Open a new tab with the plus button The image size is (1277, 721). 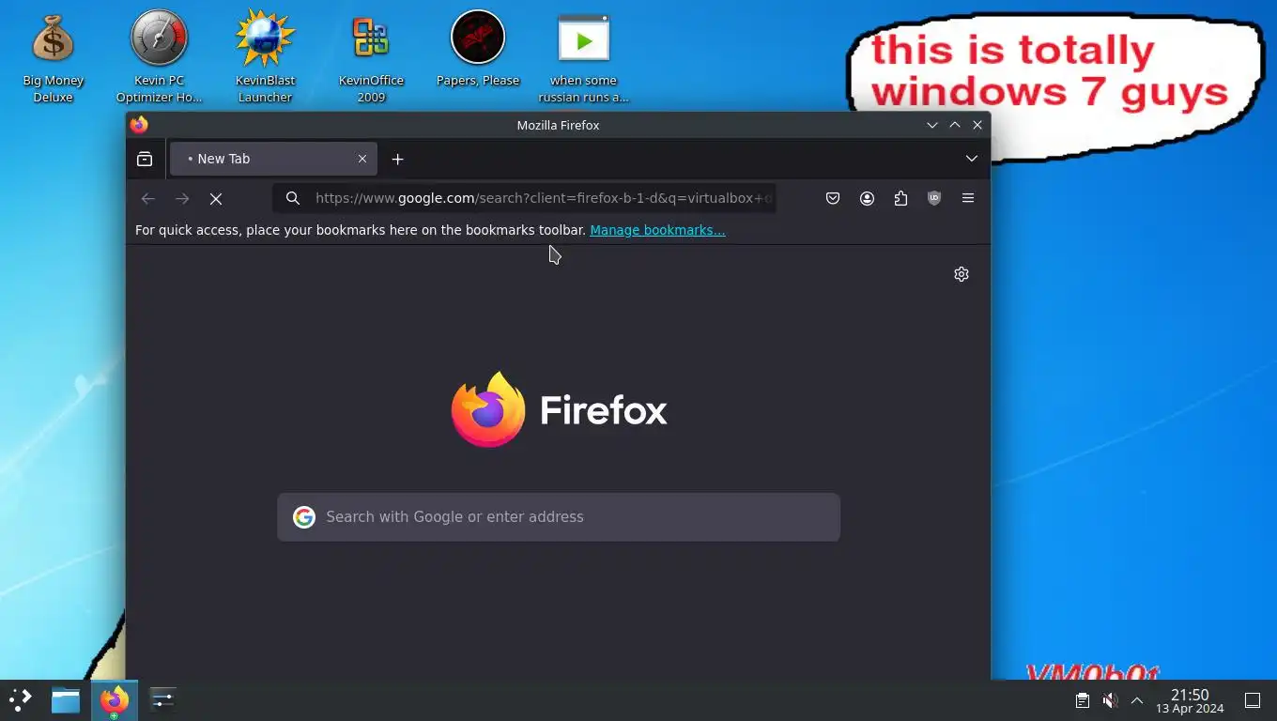coord(397,160)
